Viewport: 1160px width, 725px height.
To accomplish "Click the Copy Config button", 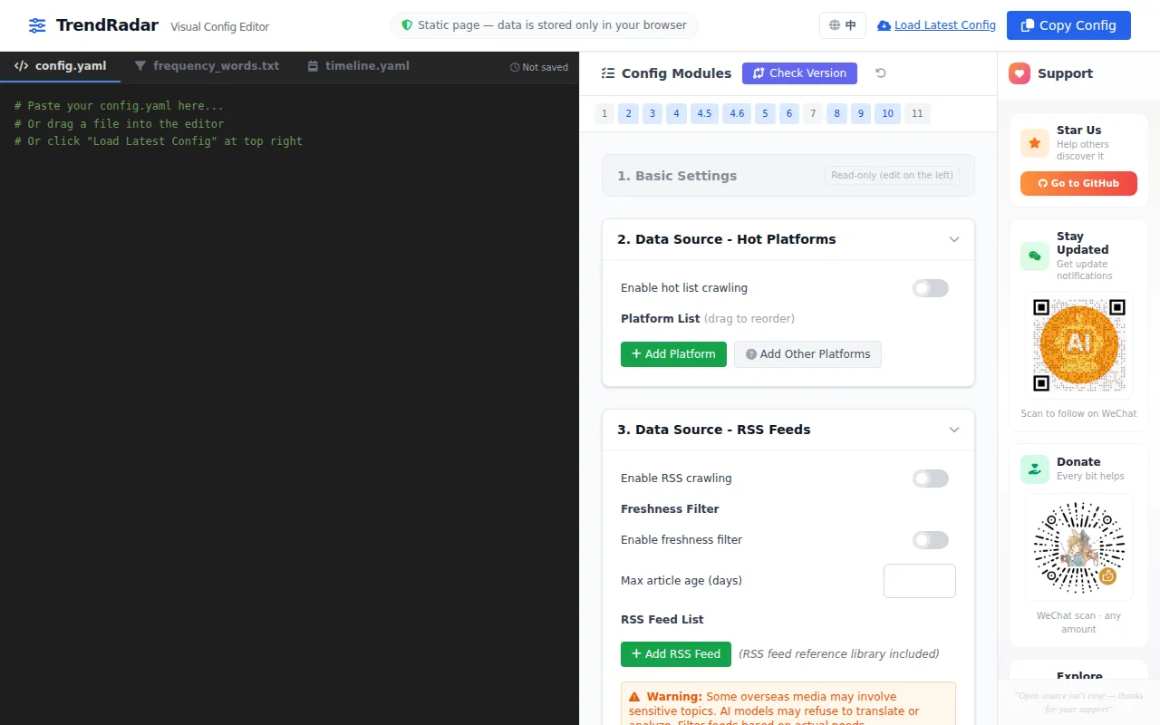I will point(1068,25).
